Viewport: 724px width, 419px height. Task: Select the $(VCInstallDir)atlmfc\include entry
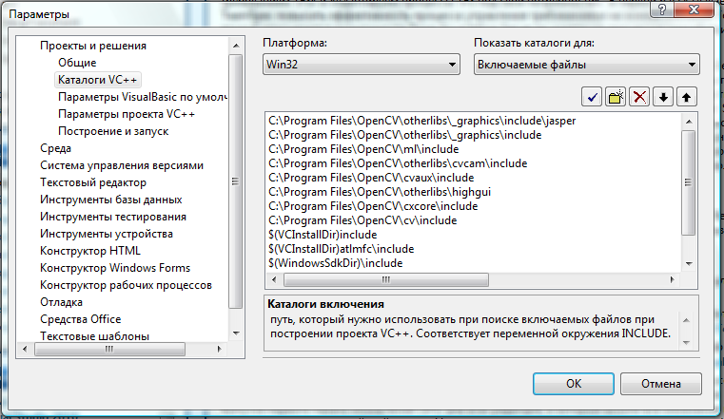pyautogui.click(x=341, y=249)
